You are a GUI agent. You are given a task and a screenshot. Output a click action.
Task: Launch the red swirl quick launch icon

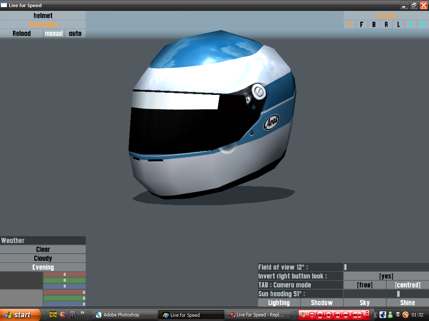tap(63, 315)
